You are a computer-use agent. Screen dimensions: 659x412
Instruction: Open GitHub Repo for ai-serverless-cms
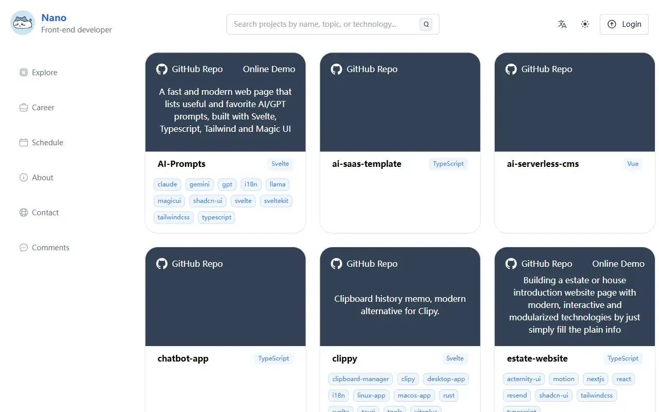click(x=539, y=69)
